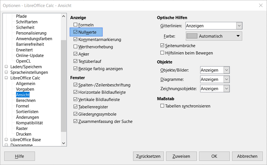The width and height of the screenshot is (267, 165).
Task: Select Anwendungsfarben entry
Action: tap(34, 39)
